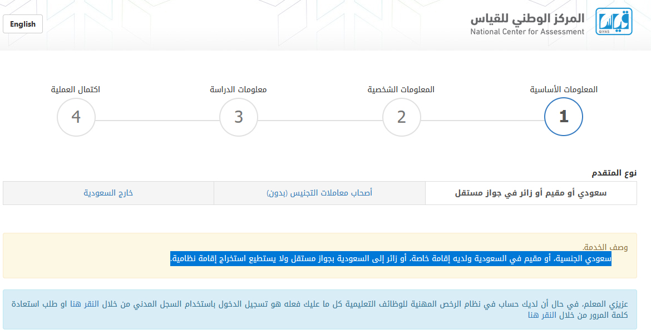Image resolution: width=651 pixels, height=330 pixels.
Task: Select tab سعودي أو مقيم أو زائر
Action: point(531,193)
